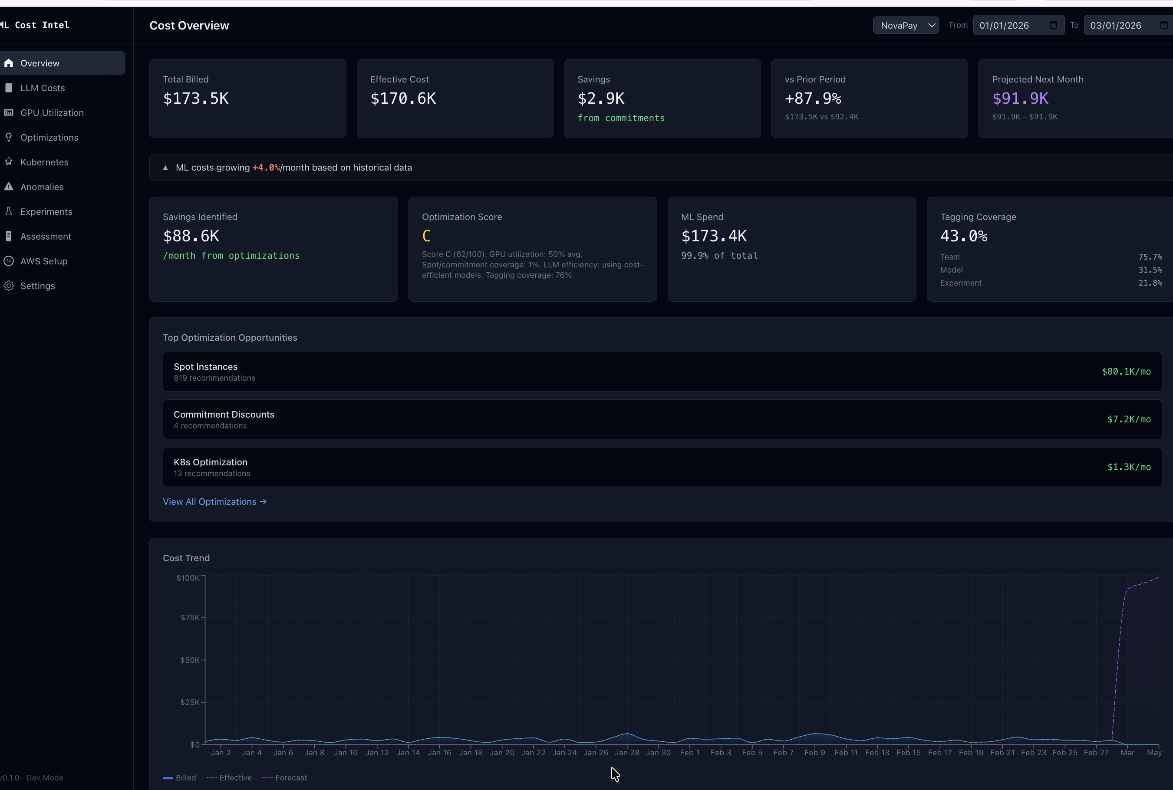
Task: Open the From date calendar picker
Action: click(1053, 25)
